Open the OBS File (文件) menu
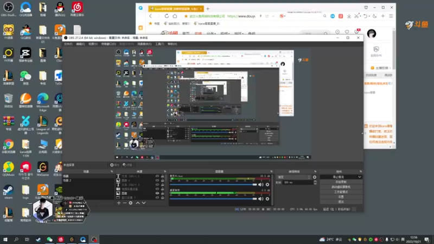434x244 pixels. click(68, 44)
